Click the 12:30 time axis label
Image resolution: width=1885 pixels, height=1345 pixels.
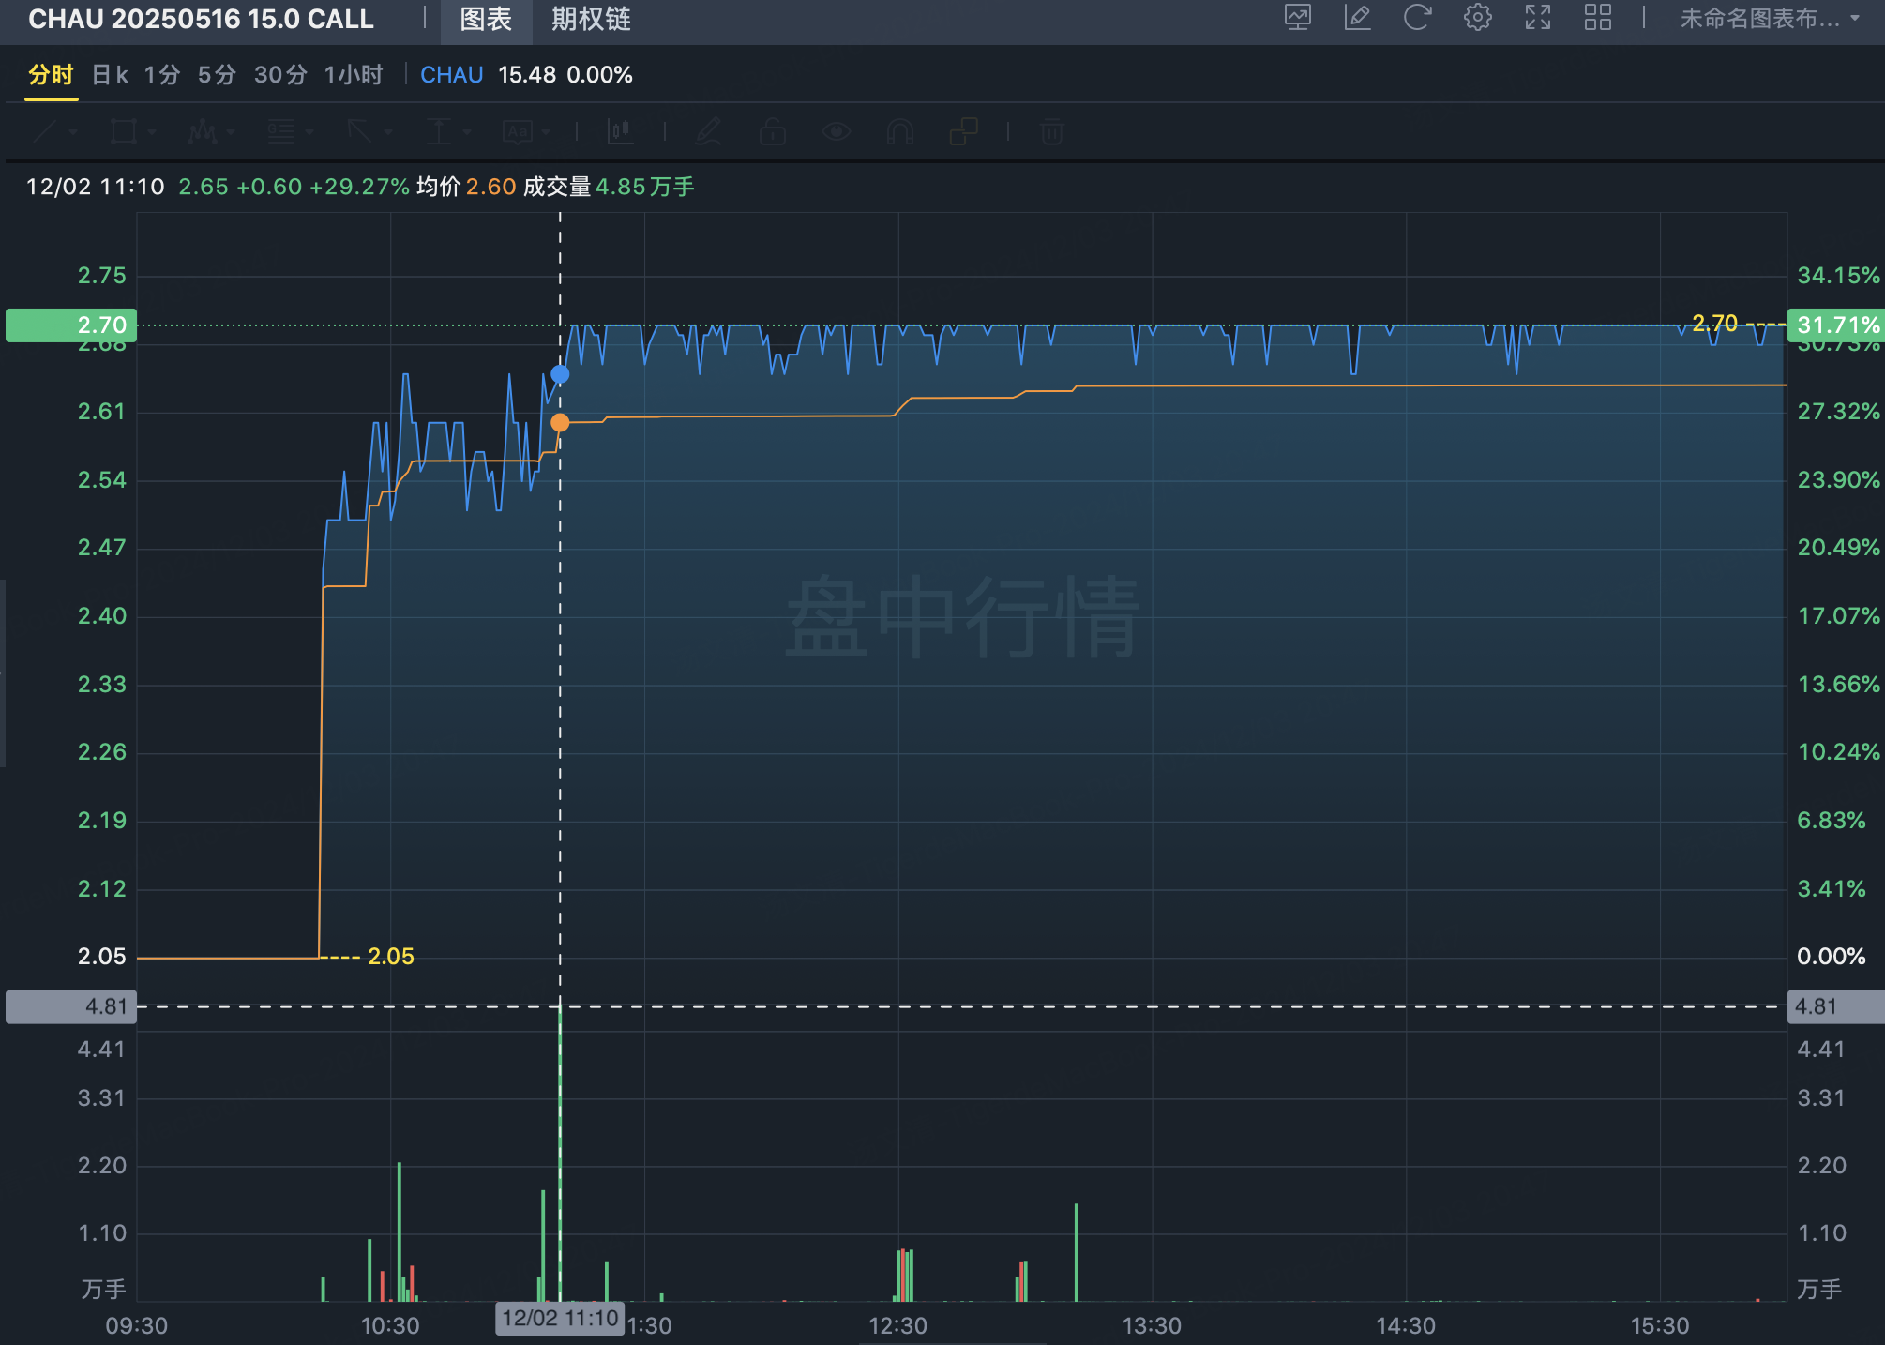[897, 1326]
